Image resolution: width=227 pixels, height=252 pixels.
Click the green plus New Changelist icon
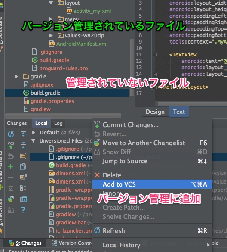pos(11,167)
